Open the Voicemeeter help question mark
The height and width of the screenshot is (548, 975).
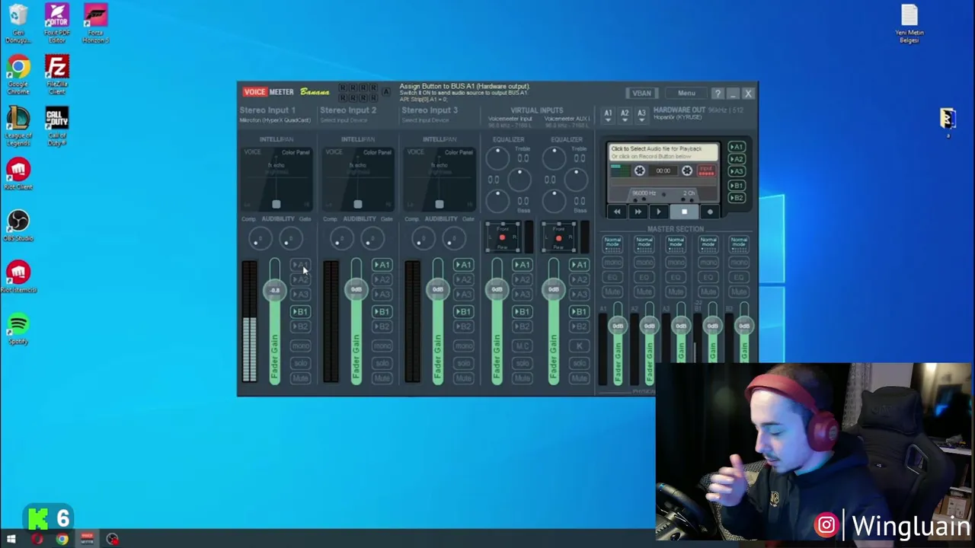click(x=718, y=94)
